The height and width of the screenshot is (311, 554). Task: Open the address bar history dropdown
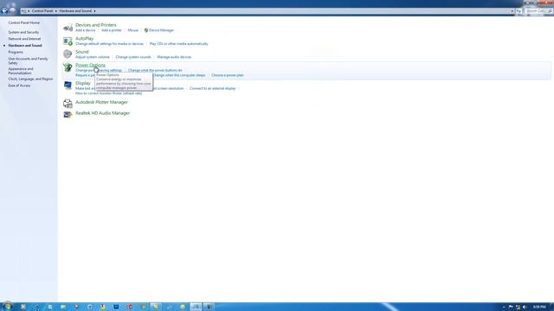click(512, 11)
